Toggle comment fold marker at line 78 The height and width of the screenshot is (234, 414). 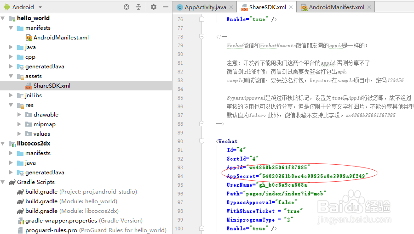pos(202,37)
